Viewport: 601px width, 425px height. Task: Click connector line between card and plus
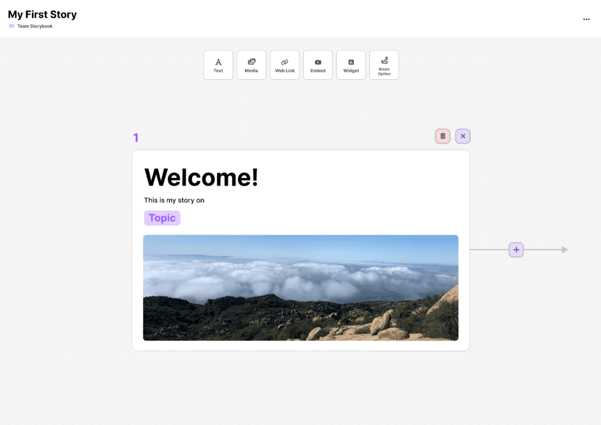tap(489, 250)
